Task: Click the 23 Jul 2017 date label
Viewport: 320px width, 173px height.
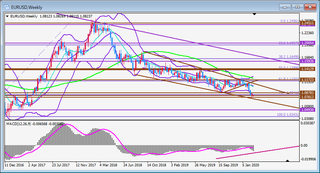Action: 61,165
